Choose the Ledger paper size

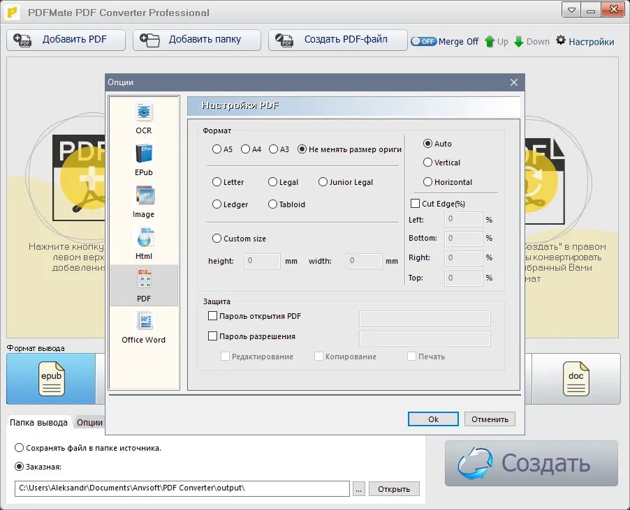pos(217,204)
